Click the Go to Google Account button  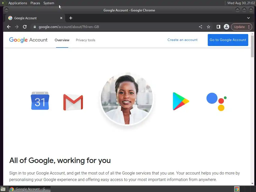(228, 40)
